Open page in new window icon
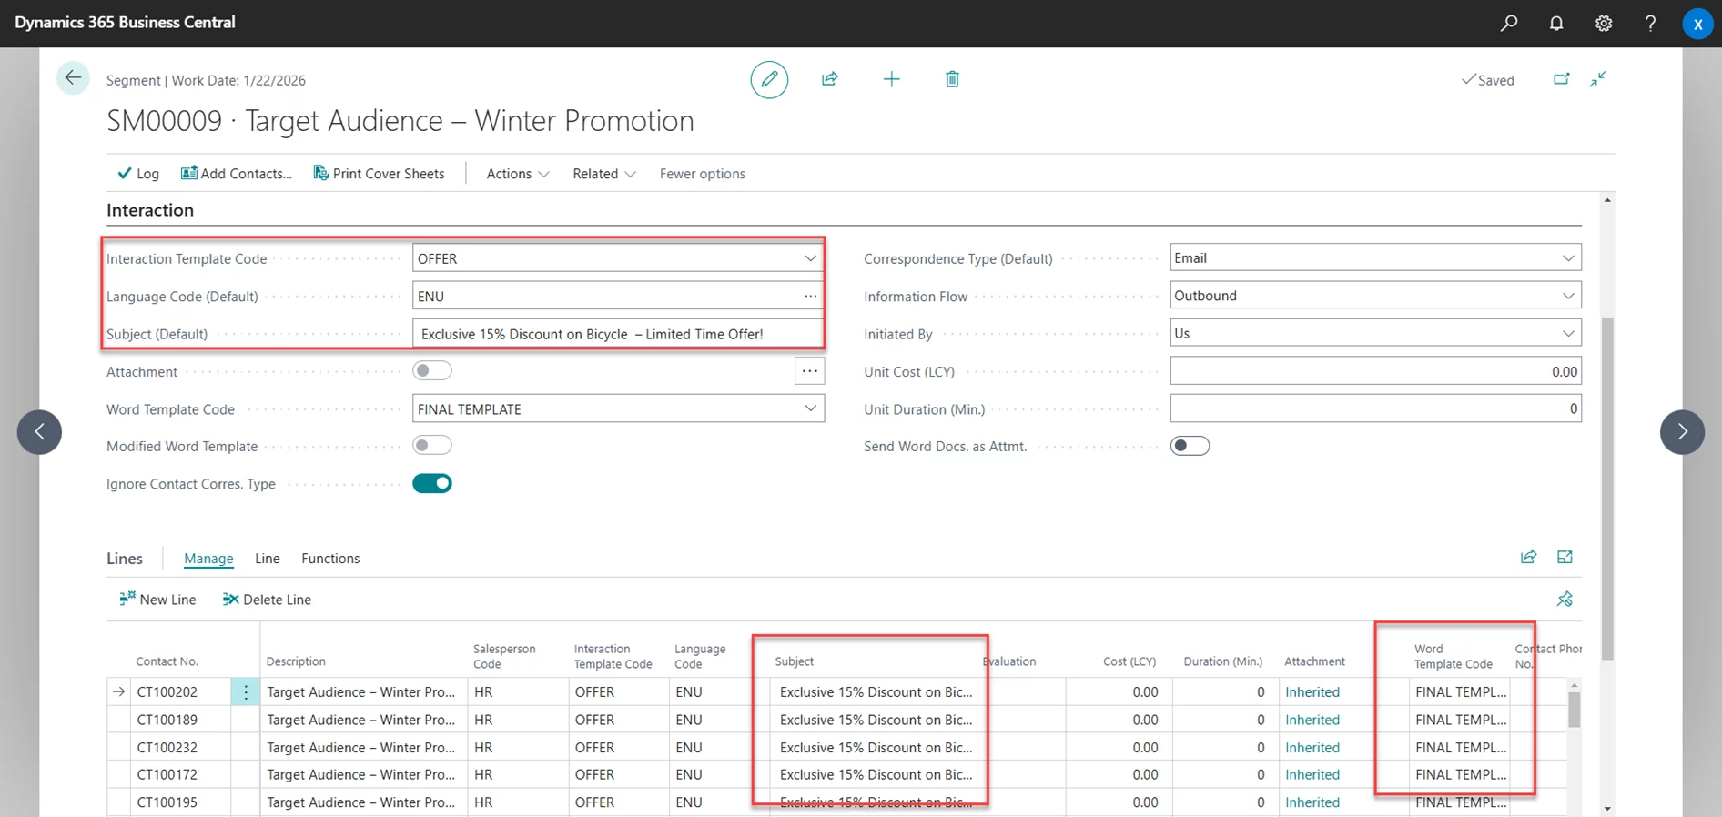Viewport: 1722px width, 817px height. (1561, 79)
